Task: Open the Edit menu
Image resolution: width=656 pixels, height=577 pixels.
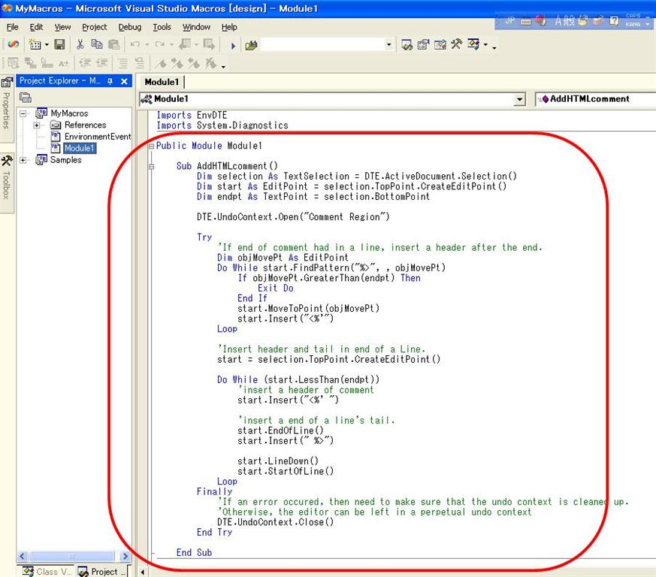Action: 36,27
